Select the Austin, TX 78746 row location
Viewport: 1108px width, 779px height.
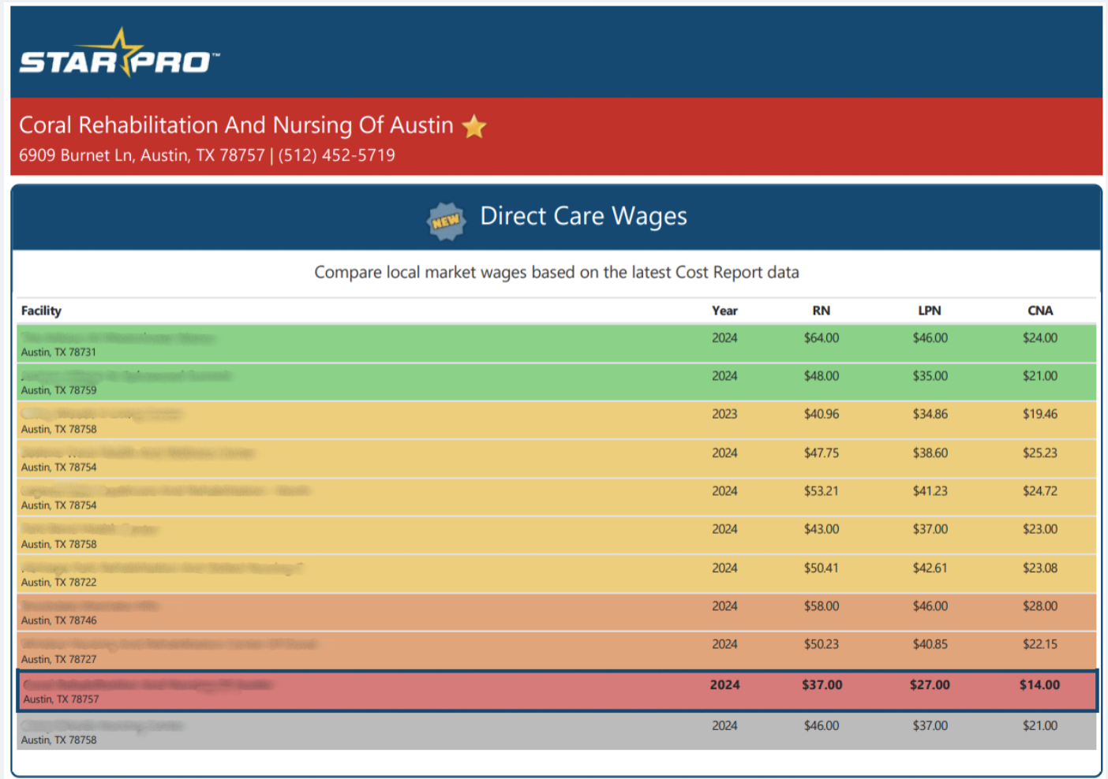pyautogui.click(x=58, y=621)
